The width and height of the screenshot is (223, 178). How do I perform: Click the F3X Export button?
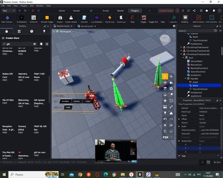click(x=171, y=125)
